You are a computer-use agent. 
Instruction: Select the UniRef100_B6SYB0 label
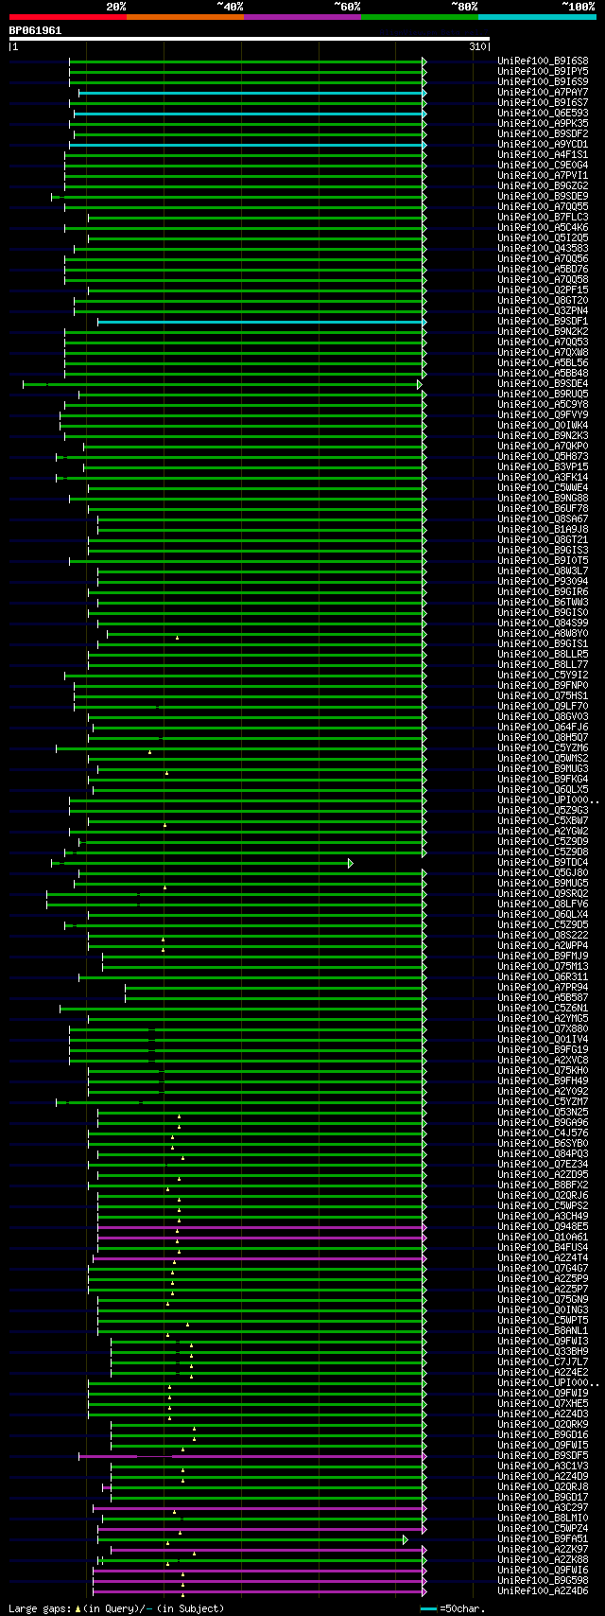click(x=543, y=1144)
